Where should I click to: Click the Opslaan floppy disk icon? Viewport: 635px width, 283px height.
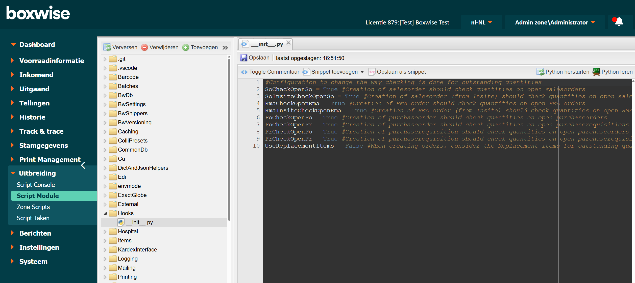tap(244, 58)
